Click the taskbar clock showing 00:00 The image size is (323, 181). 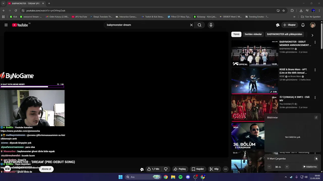point(315,177)
